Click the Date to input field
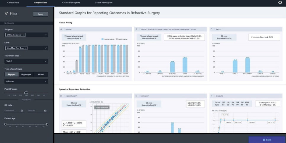This screenshot has width=286, height=143. point(38,110)
